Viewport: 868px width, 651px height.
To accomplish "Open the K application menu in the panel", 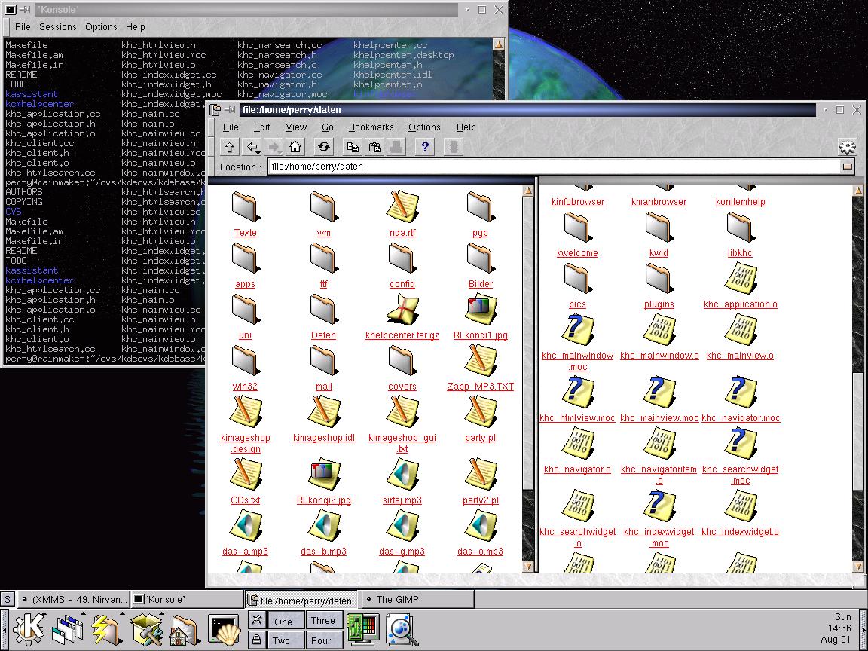I will [29, 628].
